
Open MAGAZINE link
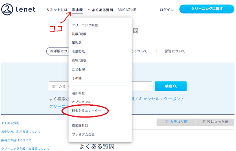click(x=127, y=10)
